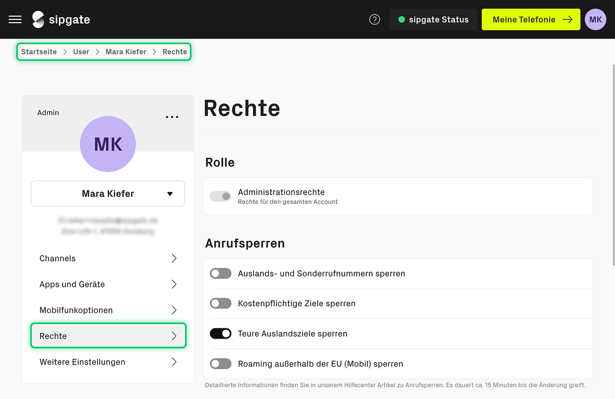Image resolution: width=615 pixels, height=399 pixels.
Task: Expand the Apps und Geräte chevron
Action: 174,284
